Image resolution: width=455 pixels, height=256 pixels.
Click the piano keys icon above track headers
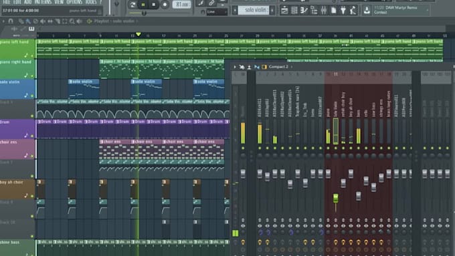31,29
